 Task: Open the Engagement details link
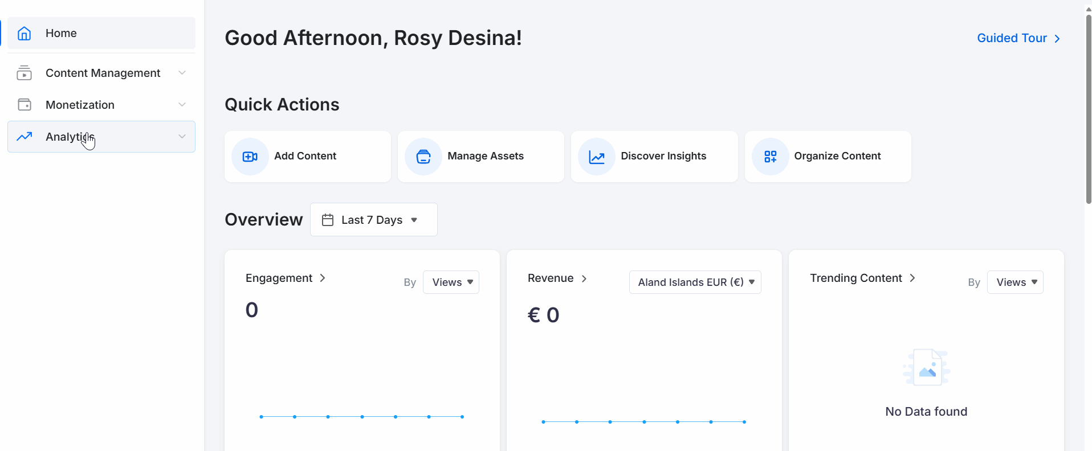285,278
